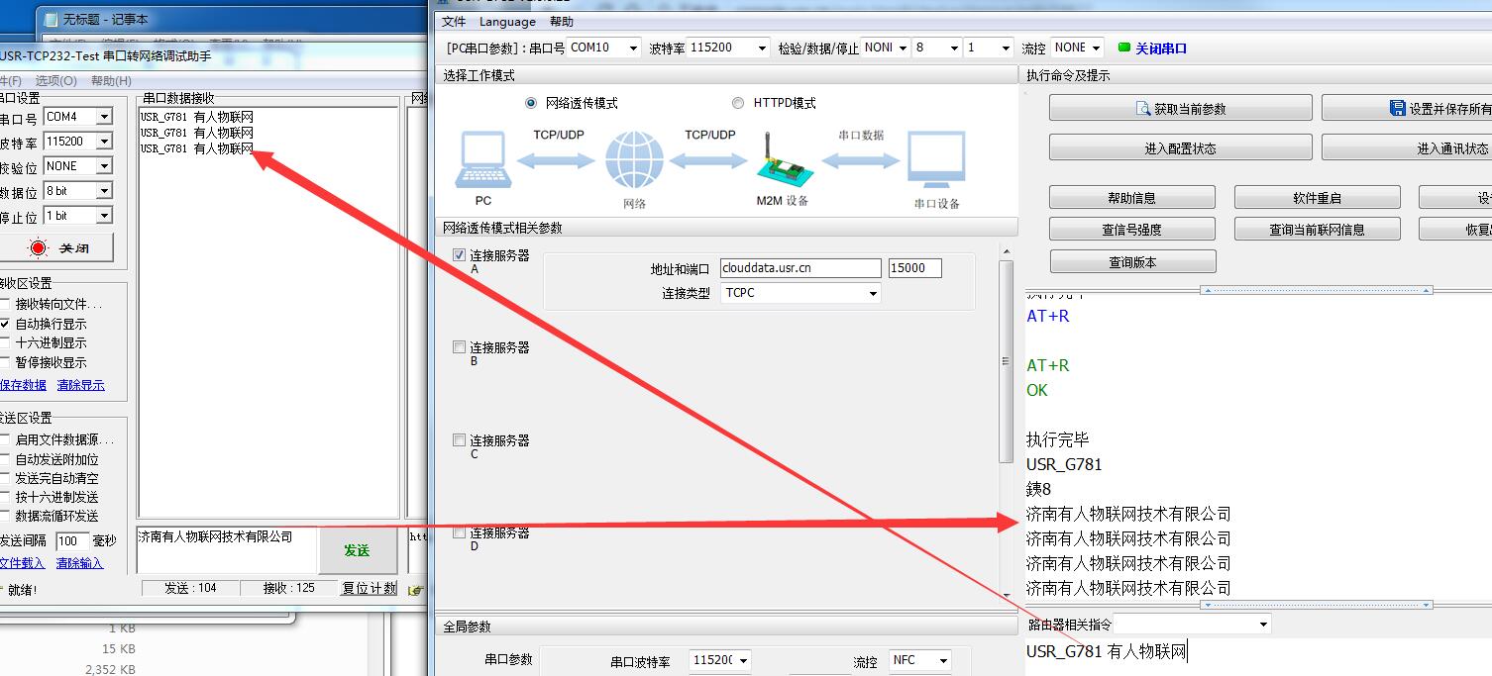1492x676 pixels.
Task: Click 进入通讯状态 button
Action: (x=1407, y=148)
